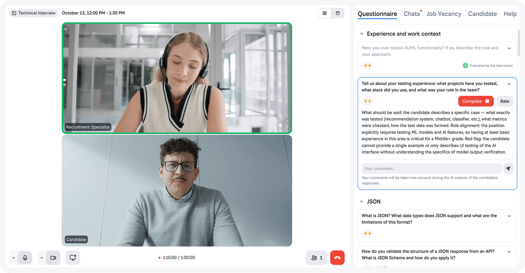Screen dimensions: 525x273
Task: Click the Rate button
Action: coord(505,101)
